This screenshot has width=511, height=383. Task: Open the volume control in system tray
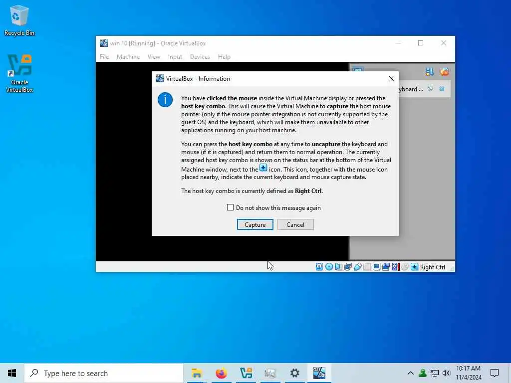click(x=446, y=373)
